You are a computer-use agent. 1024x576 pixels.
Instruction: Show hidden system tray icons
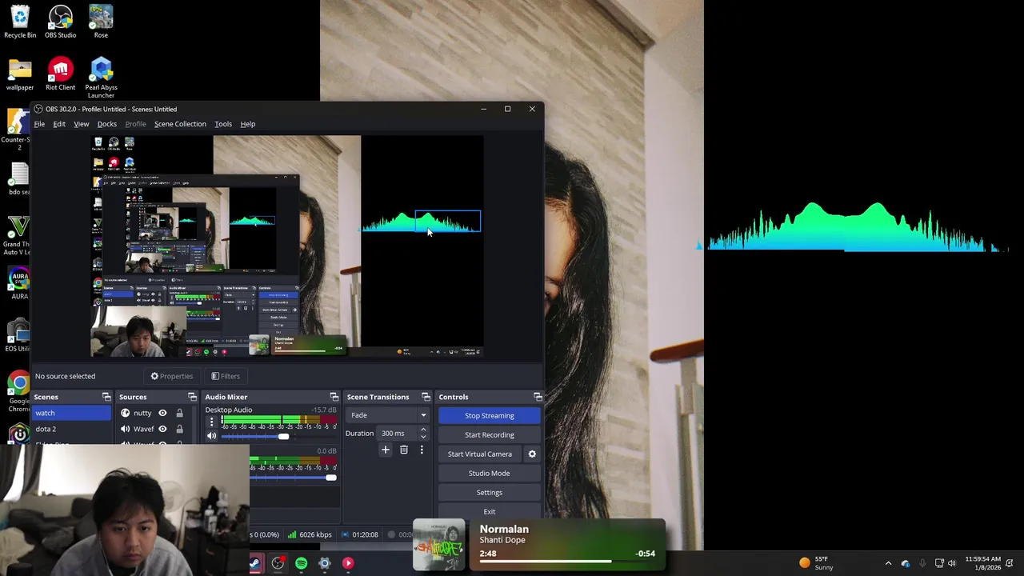(888, 563)
